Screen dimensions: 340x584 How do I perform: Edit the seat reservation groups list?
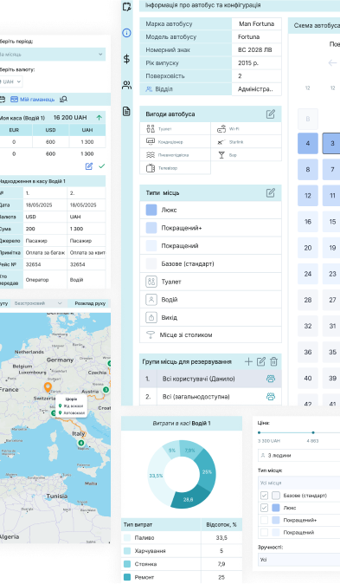click(261, 361)
